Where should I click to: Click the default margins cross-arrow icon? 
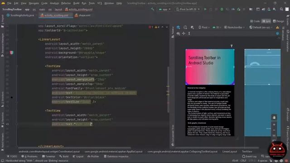pyautogui.click(x=184, y=34)
